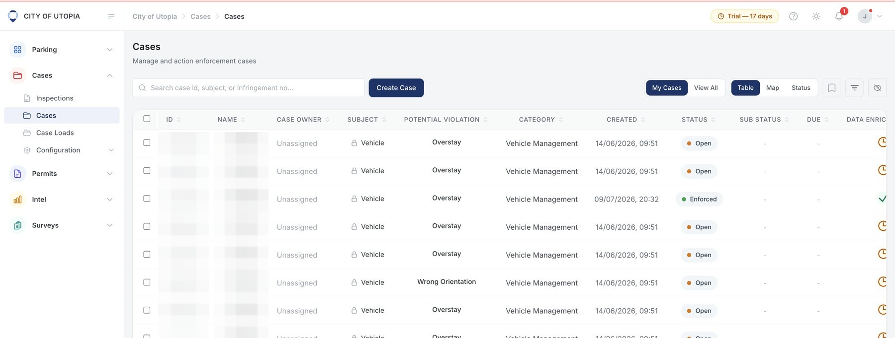Open the filter lines icon
The width and height of the screenshot is (895, 338).
[x=854, y=88]
